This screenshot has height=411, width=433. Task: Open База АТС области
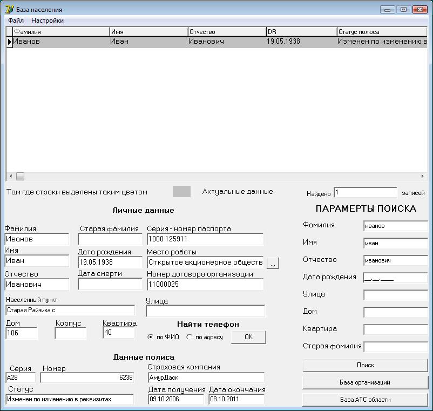(365, 400)
